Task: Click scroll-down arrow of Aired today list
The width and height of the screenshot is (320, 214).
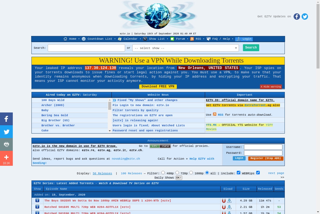Action: (110, 131)
